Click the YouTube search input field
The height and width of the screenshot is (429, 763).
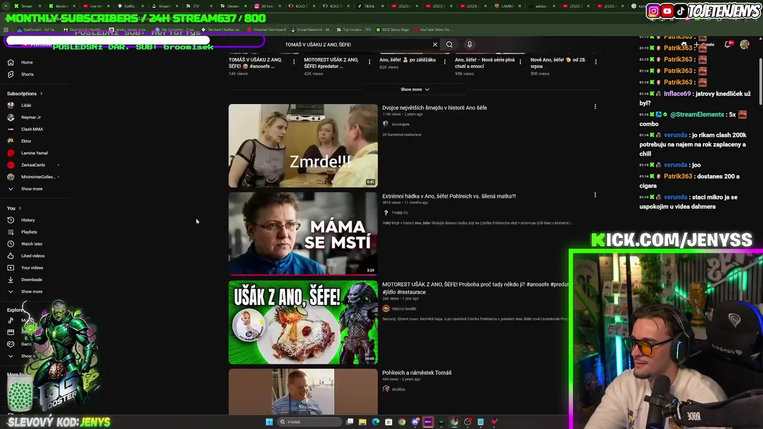coord(356,44)
